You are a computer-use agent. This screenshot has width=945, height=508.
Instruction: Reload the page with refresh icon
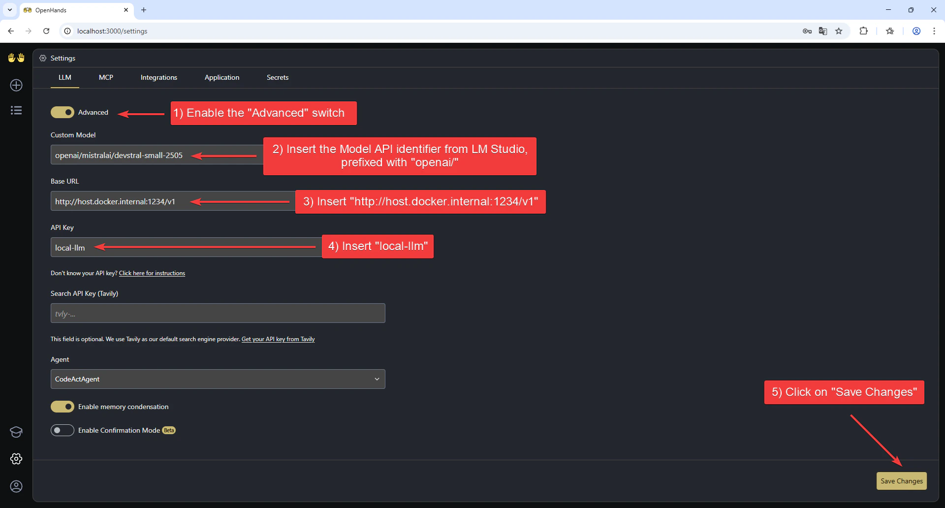point(46,31)
